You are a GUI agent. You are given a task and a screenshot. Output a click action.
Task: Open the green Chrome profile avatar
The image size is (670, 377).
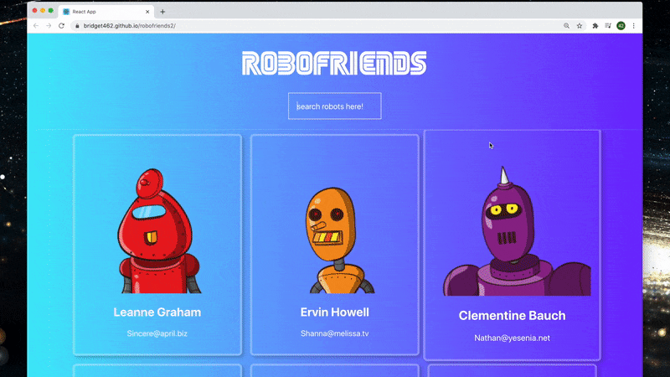pos(621,26)
